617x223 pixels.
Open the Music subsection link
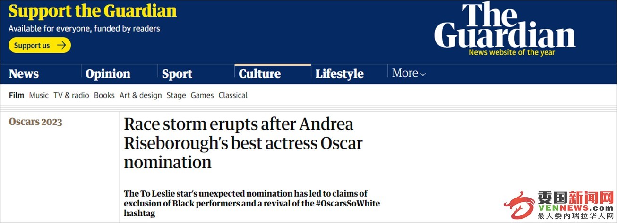click(39, 95)
